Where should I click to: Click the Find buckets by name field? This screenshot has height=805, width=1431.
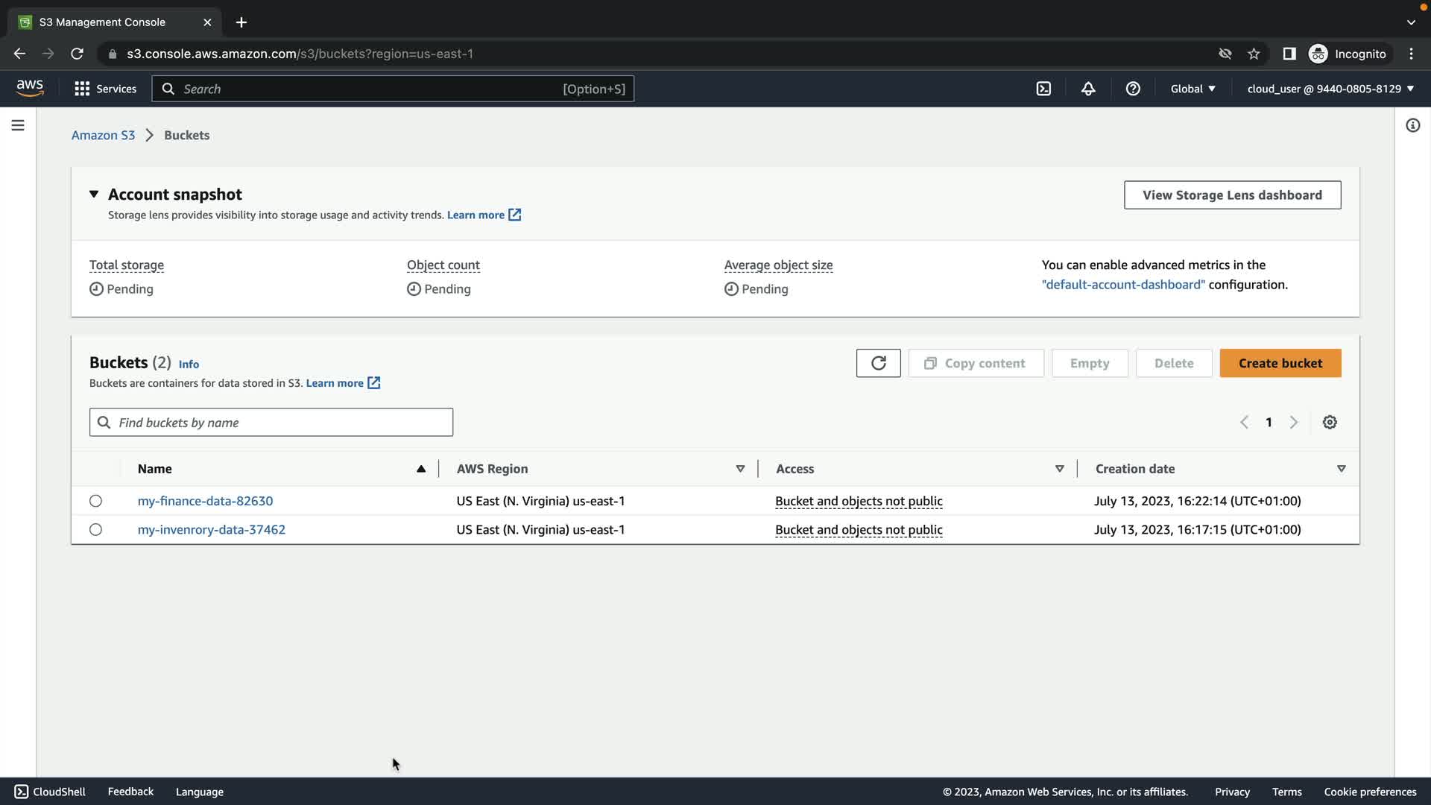point(271,423)
